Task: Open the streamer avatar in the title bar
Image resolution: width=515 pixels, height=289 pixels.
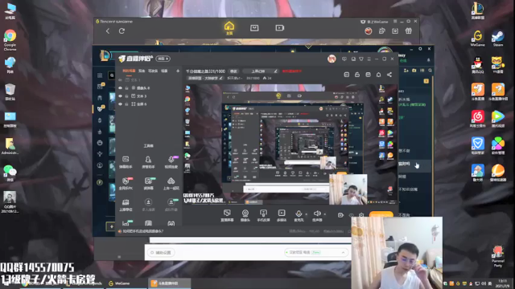Action: [332, 59]
